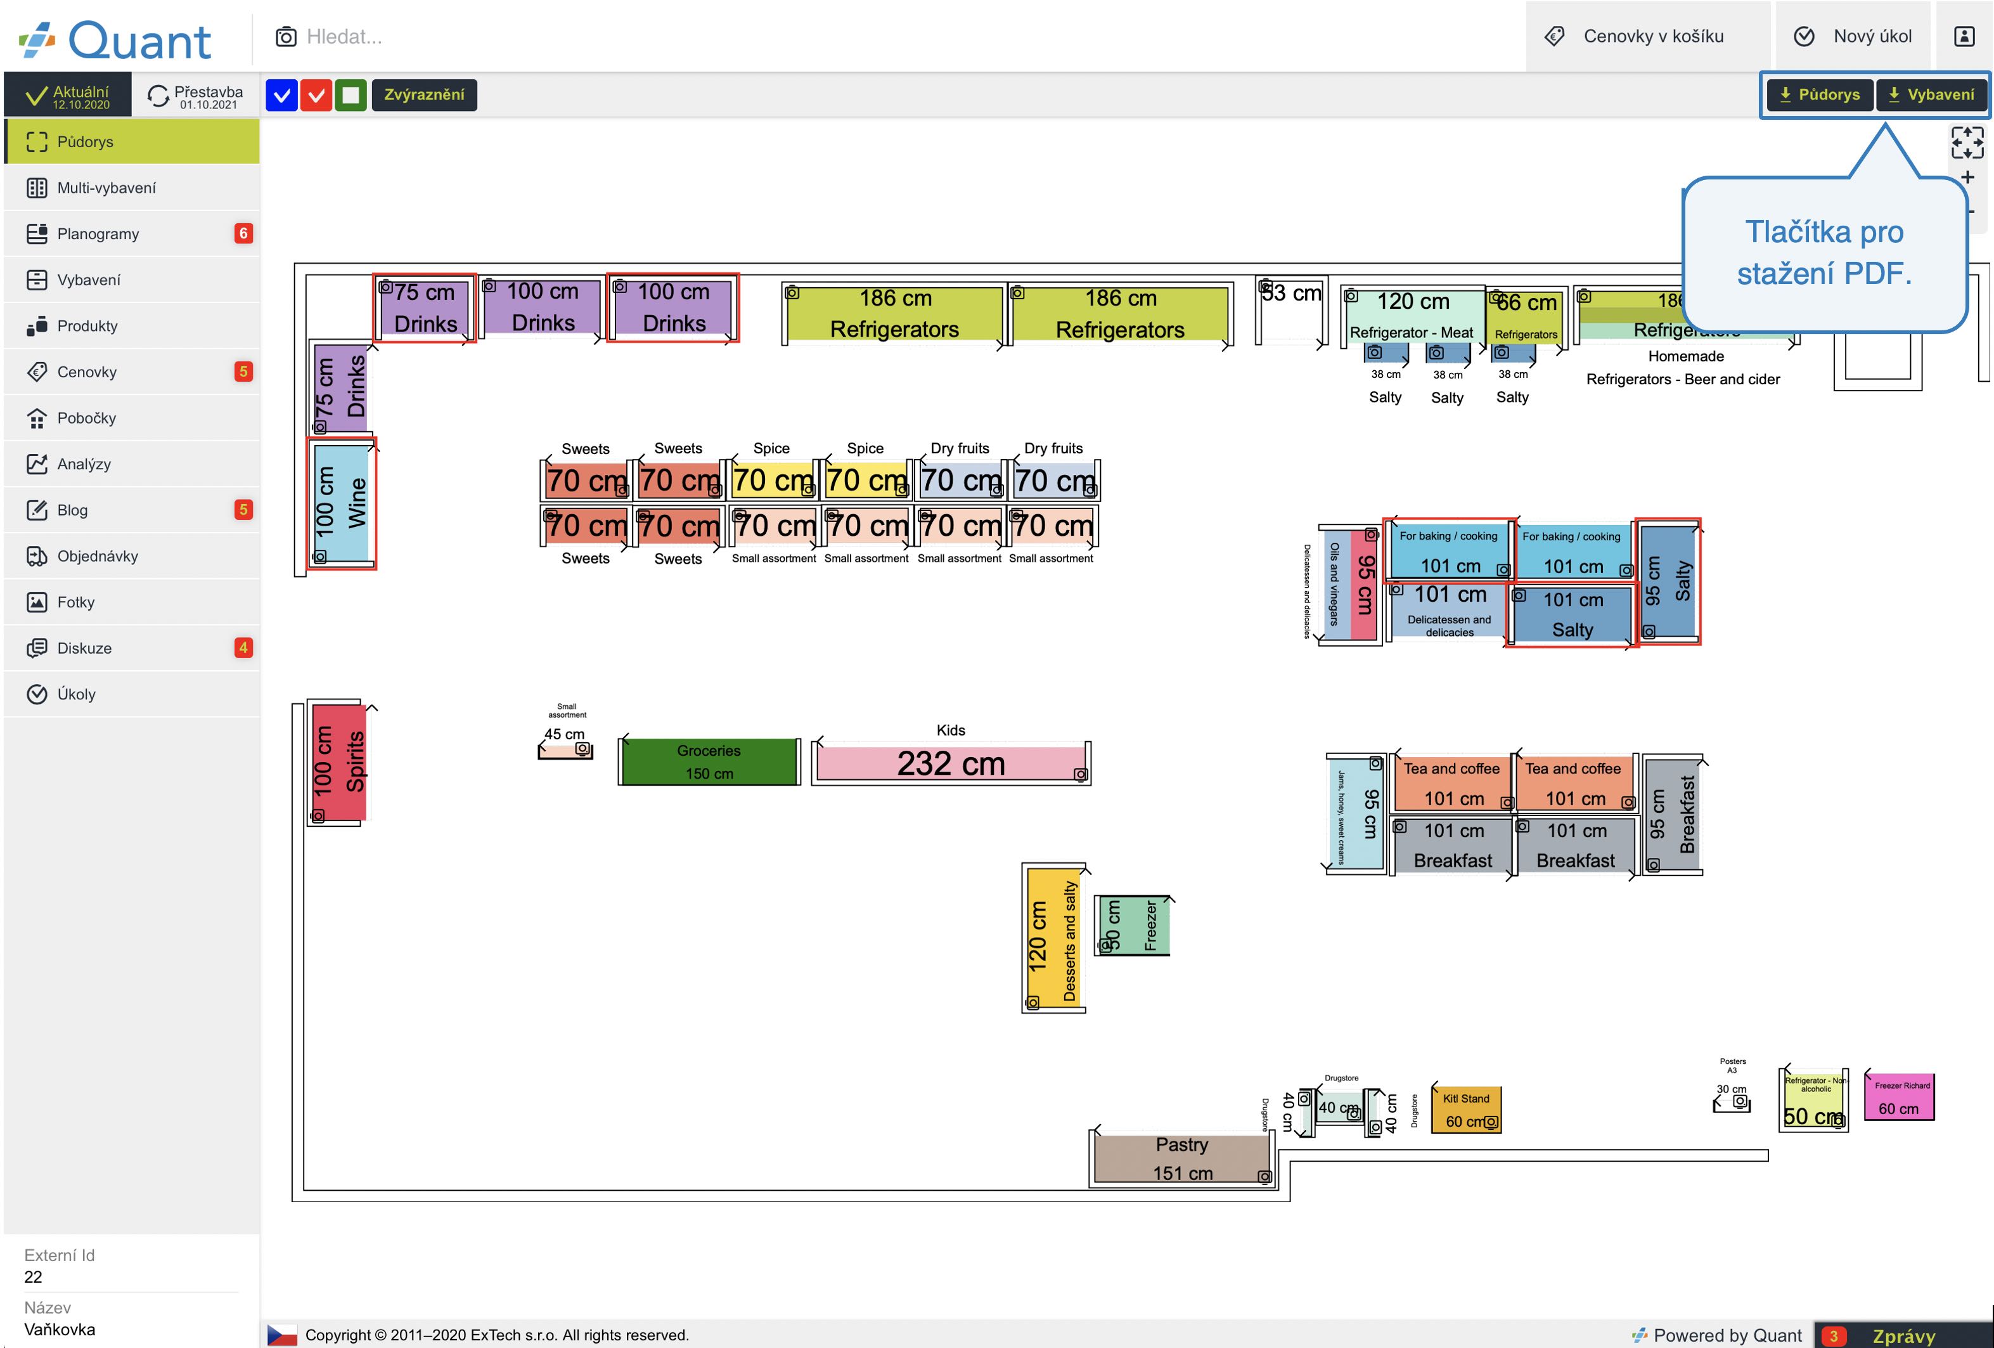Click camera icon on Kitl Stand
The width and height of the screenshot is (1994, 1348).
click(x=1491, y=1122)
